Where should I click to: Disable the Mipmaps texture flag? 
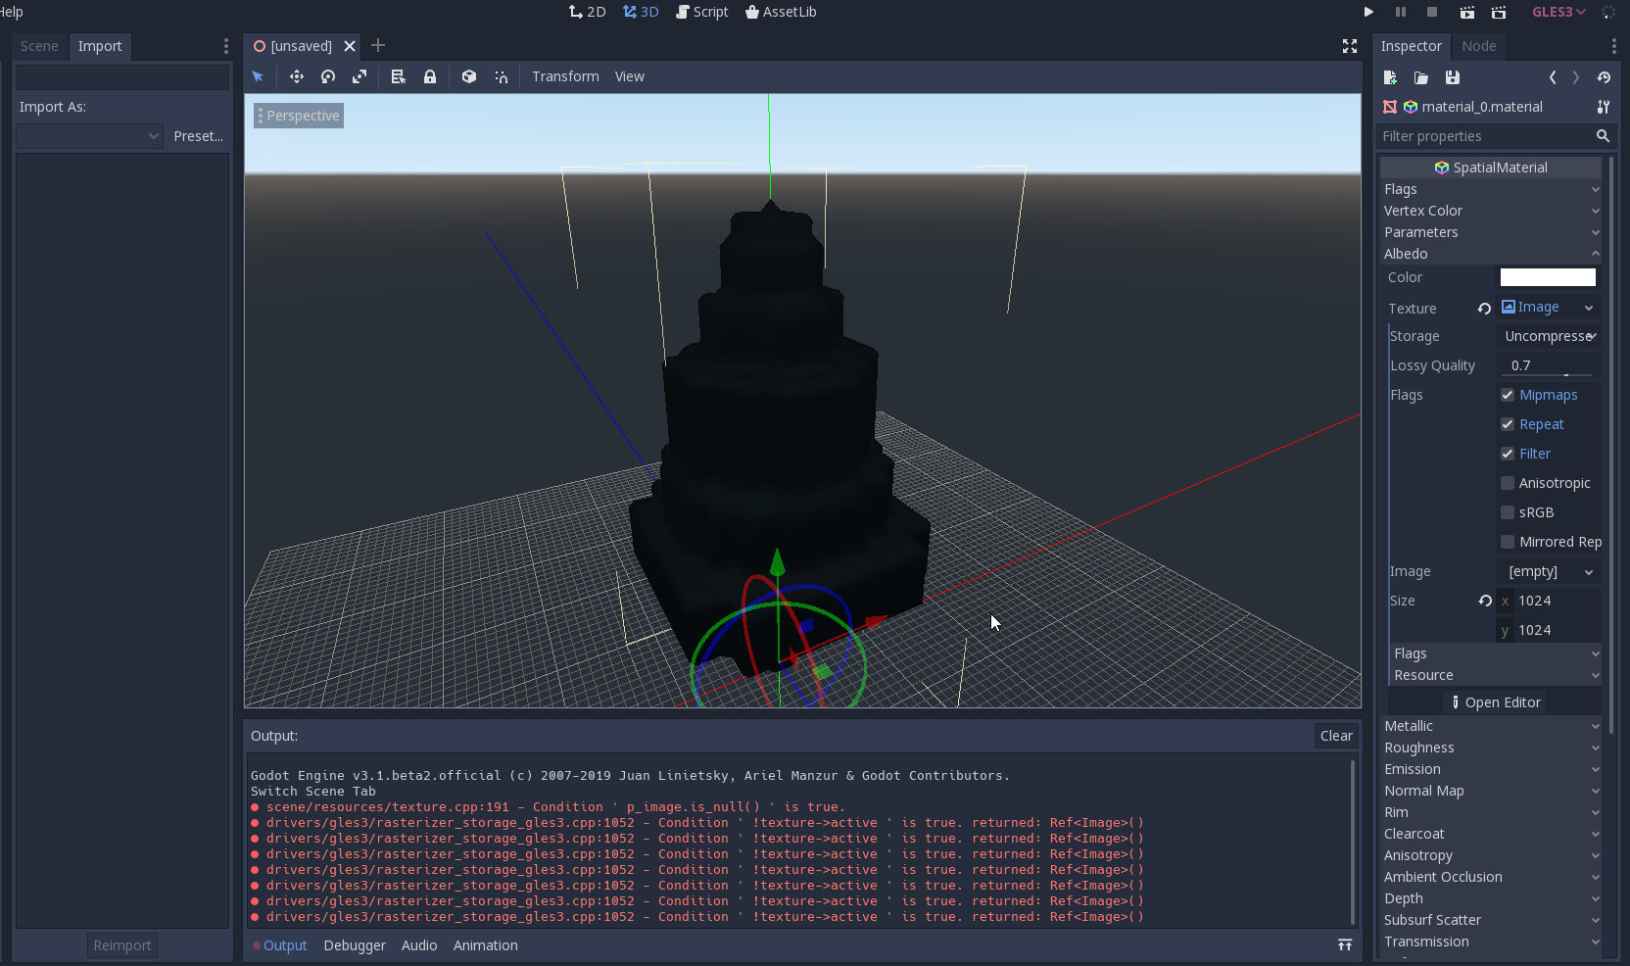[1508, 395]
